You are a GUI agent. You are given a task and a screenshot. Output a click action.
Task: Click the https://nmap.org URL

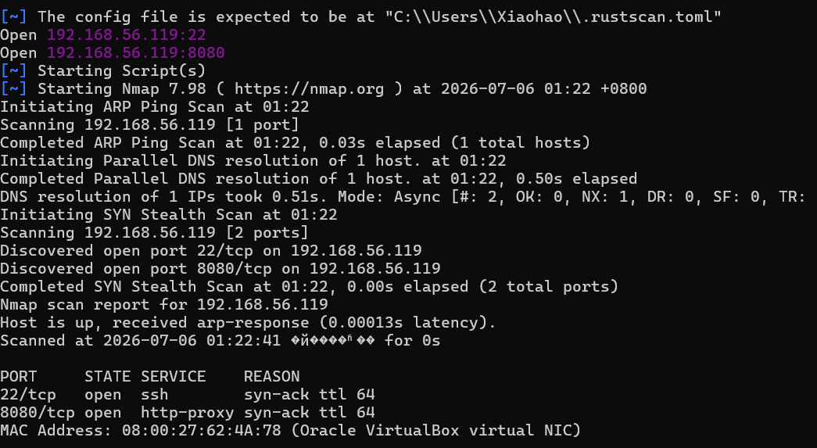click(309, 88)
